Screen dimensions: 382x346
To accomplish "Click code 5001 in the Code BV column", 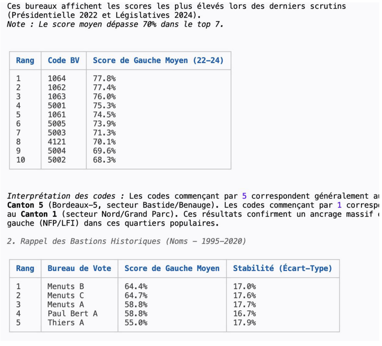I will 57,106.
